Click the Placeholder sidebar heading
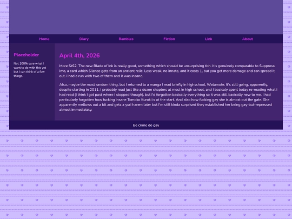This screenshot has height=219, width=292. (26, 55)
